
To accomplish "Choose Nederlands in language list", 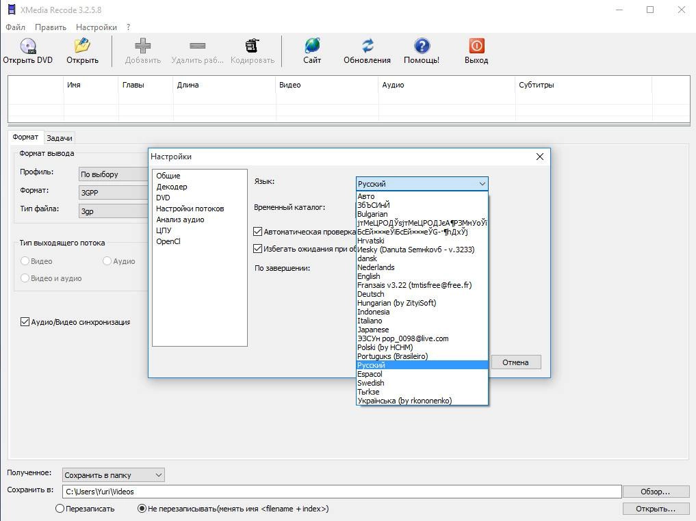I will pyautogui.click(x=422, y=267).
